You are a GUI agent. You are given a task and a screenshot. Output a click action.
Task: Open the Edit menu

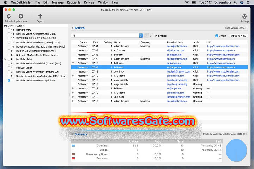click(x=46, y=2)
